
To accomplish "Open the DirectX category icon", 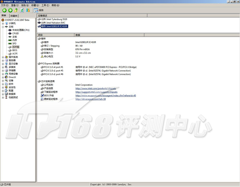I will click(x=6, y=77).
